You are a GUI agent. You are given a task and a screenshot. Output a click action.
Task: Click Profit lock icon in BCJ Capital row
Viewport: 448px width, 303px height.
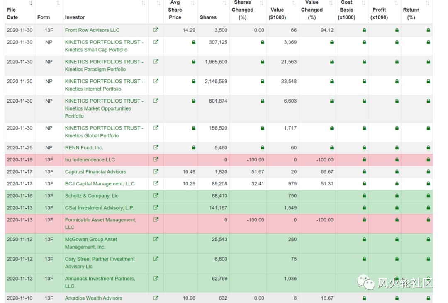click(x=397, y=184)
